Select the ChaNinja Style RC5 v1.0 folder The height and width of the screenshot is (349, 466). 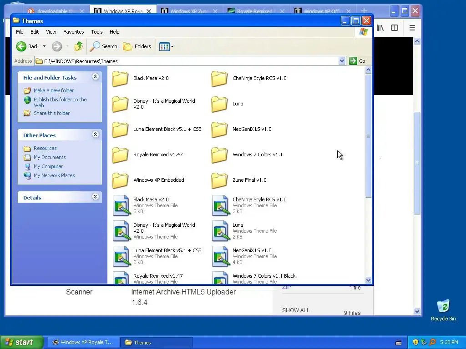pos(249,78)
